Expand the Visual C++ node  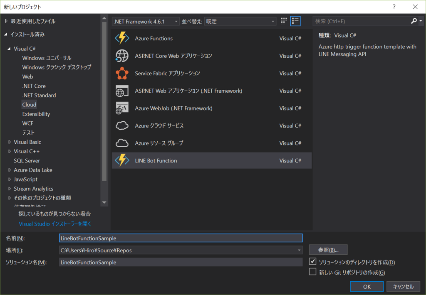(10, 151)
